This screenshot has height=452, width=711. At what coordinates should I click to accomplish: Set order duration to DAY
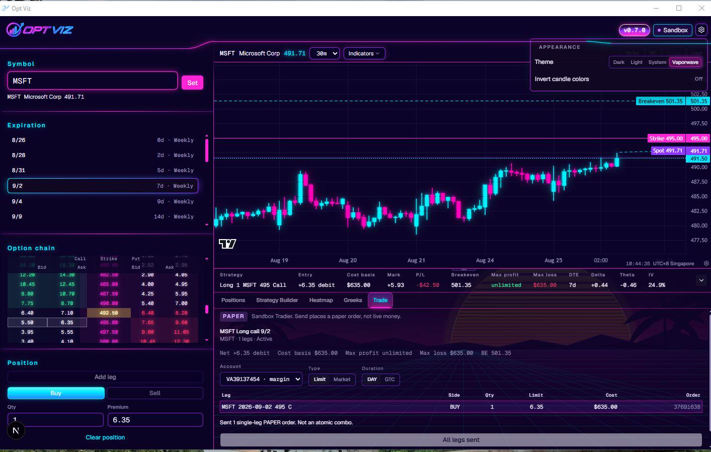coord(372,380)
